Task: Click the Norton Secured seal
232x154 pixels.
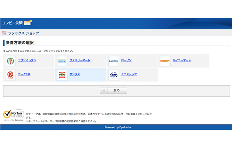Action: 13,115
